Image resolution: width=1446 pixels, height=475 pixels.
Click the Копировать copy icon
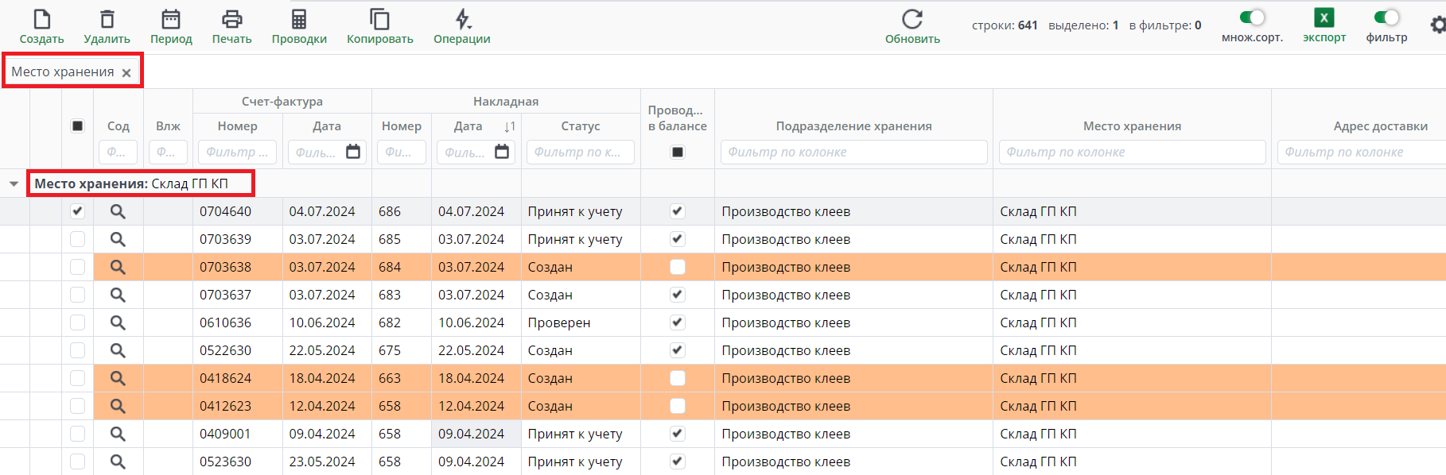(x=379, y=19)
